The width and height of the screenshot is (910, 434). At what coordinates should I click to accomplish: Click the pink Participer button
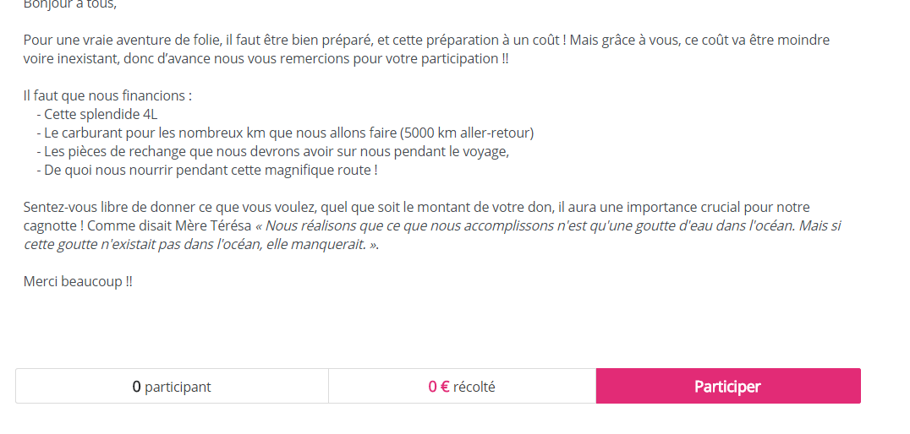click(728, 386)
